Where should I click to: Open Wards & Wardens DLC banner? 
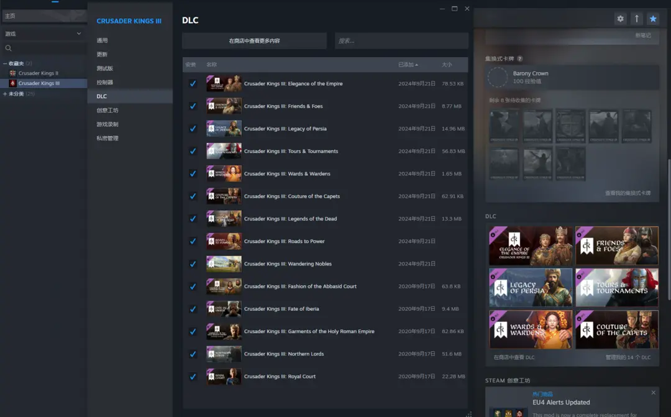pos(530,329)
